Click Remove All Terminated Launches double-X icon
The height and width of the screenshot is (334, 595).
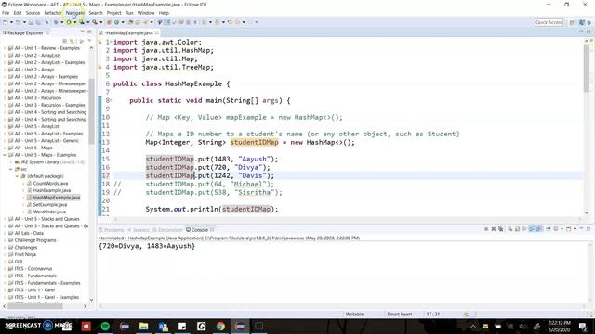(501, 229)
